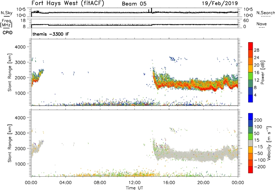
Task: Click the "-15" velocity scale value
Action: (x=258, y=146)
